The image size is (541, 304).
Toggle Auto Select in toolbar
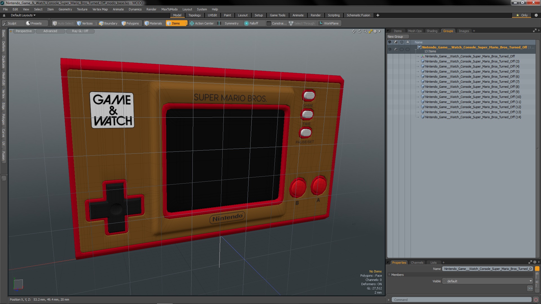tap(63, 23)
